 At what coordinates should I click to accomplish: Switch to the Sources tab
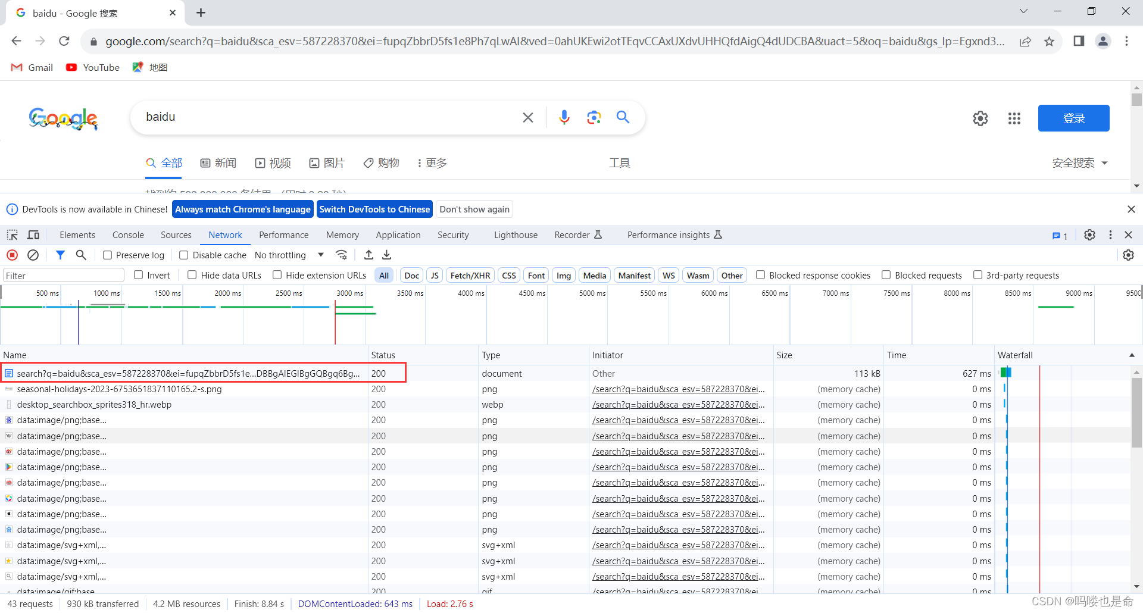pos(176,235)
